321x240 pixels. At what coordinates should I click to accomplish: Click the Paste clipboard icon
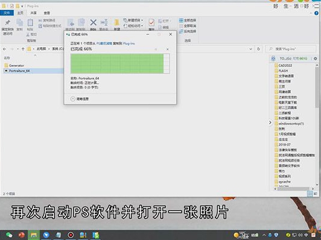tap(30, 23)
